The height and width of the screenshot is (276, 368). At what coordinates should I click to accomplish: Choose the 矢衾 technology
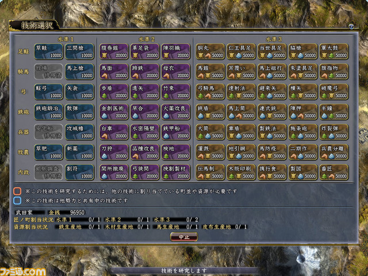(79, 92)
